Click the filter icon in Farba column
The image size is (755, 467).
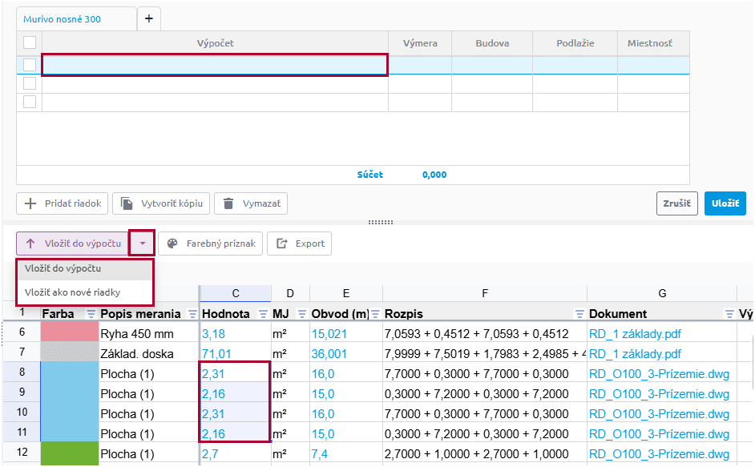(91, 314)
